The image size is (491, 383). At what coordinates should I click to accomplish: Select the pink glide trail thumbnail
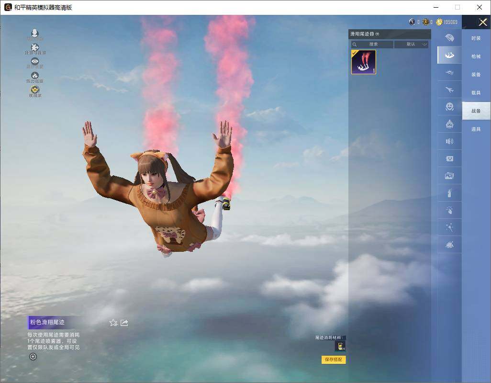point(364,62)
